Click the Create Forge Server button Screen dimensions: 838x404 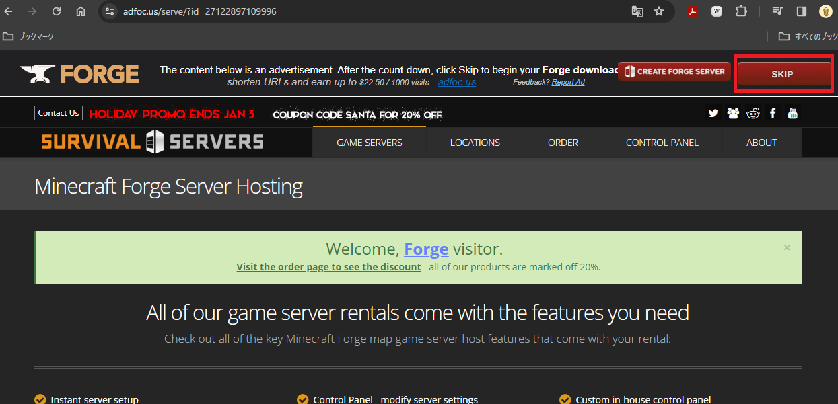coord(674,71)
